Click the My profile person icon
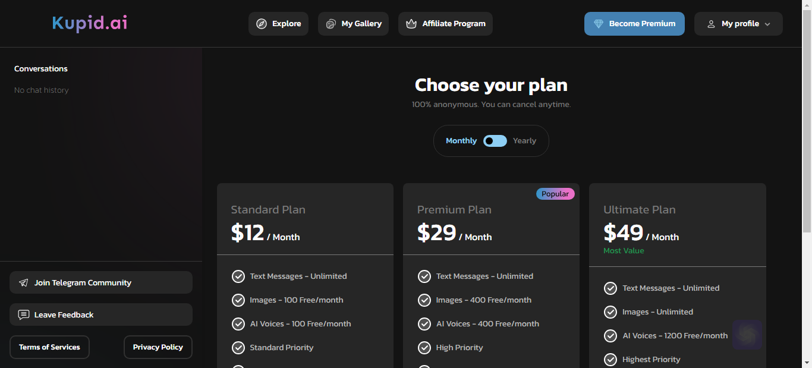Image resolution: width=812 pixels, height=368 pixels. (711, 24)
